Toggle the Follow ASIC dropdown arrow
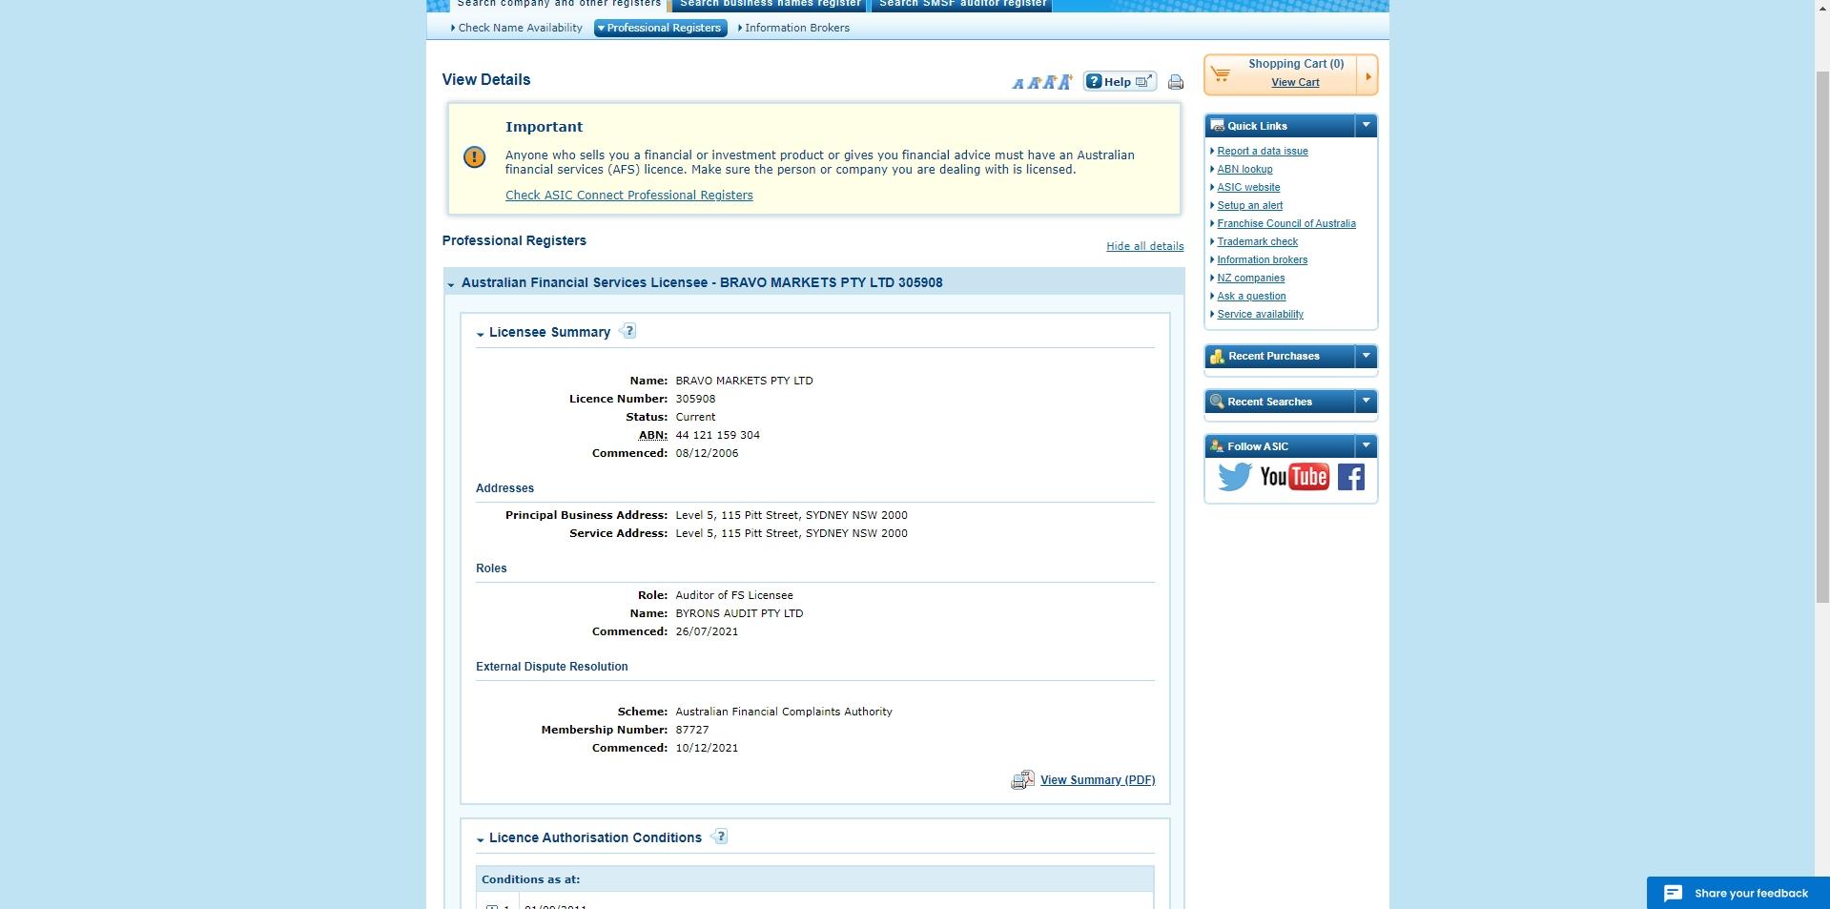This screenshot has width=1830, height=909. pos(1366,445)
